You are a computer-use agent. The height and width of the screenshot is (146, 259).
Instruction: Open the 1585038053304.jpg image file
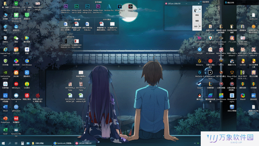38,6
